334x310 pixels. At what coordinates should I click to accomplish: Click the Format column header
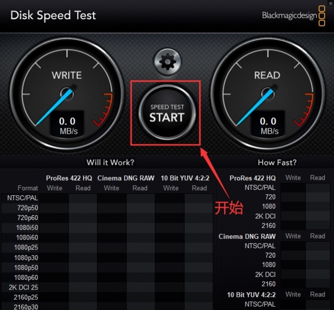point(28,188)
